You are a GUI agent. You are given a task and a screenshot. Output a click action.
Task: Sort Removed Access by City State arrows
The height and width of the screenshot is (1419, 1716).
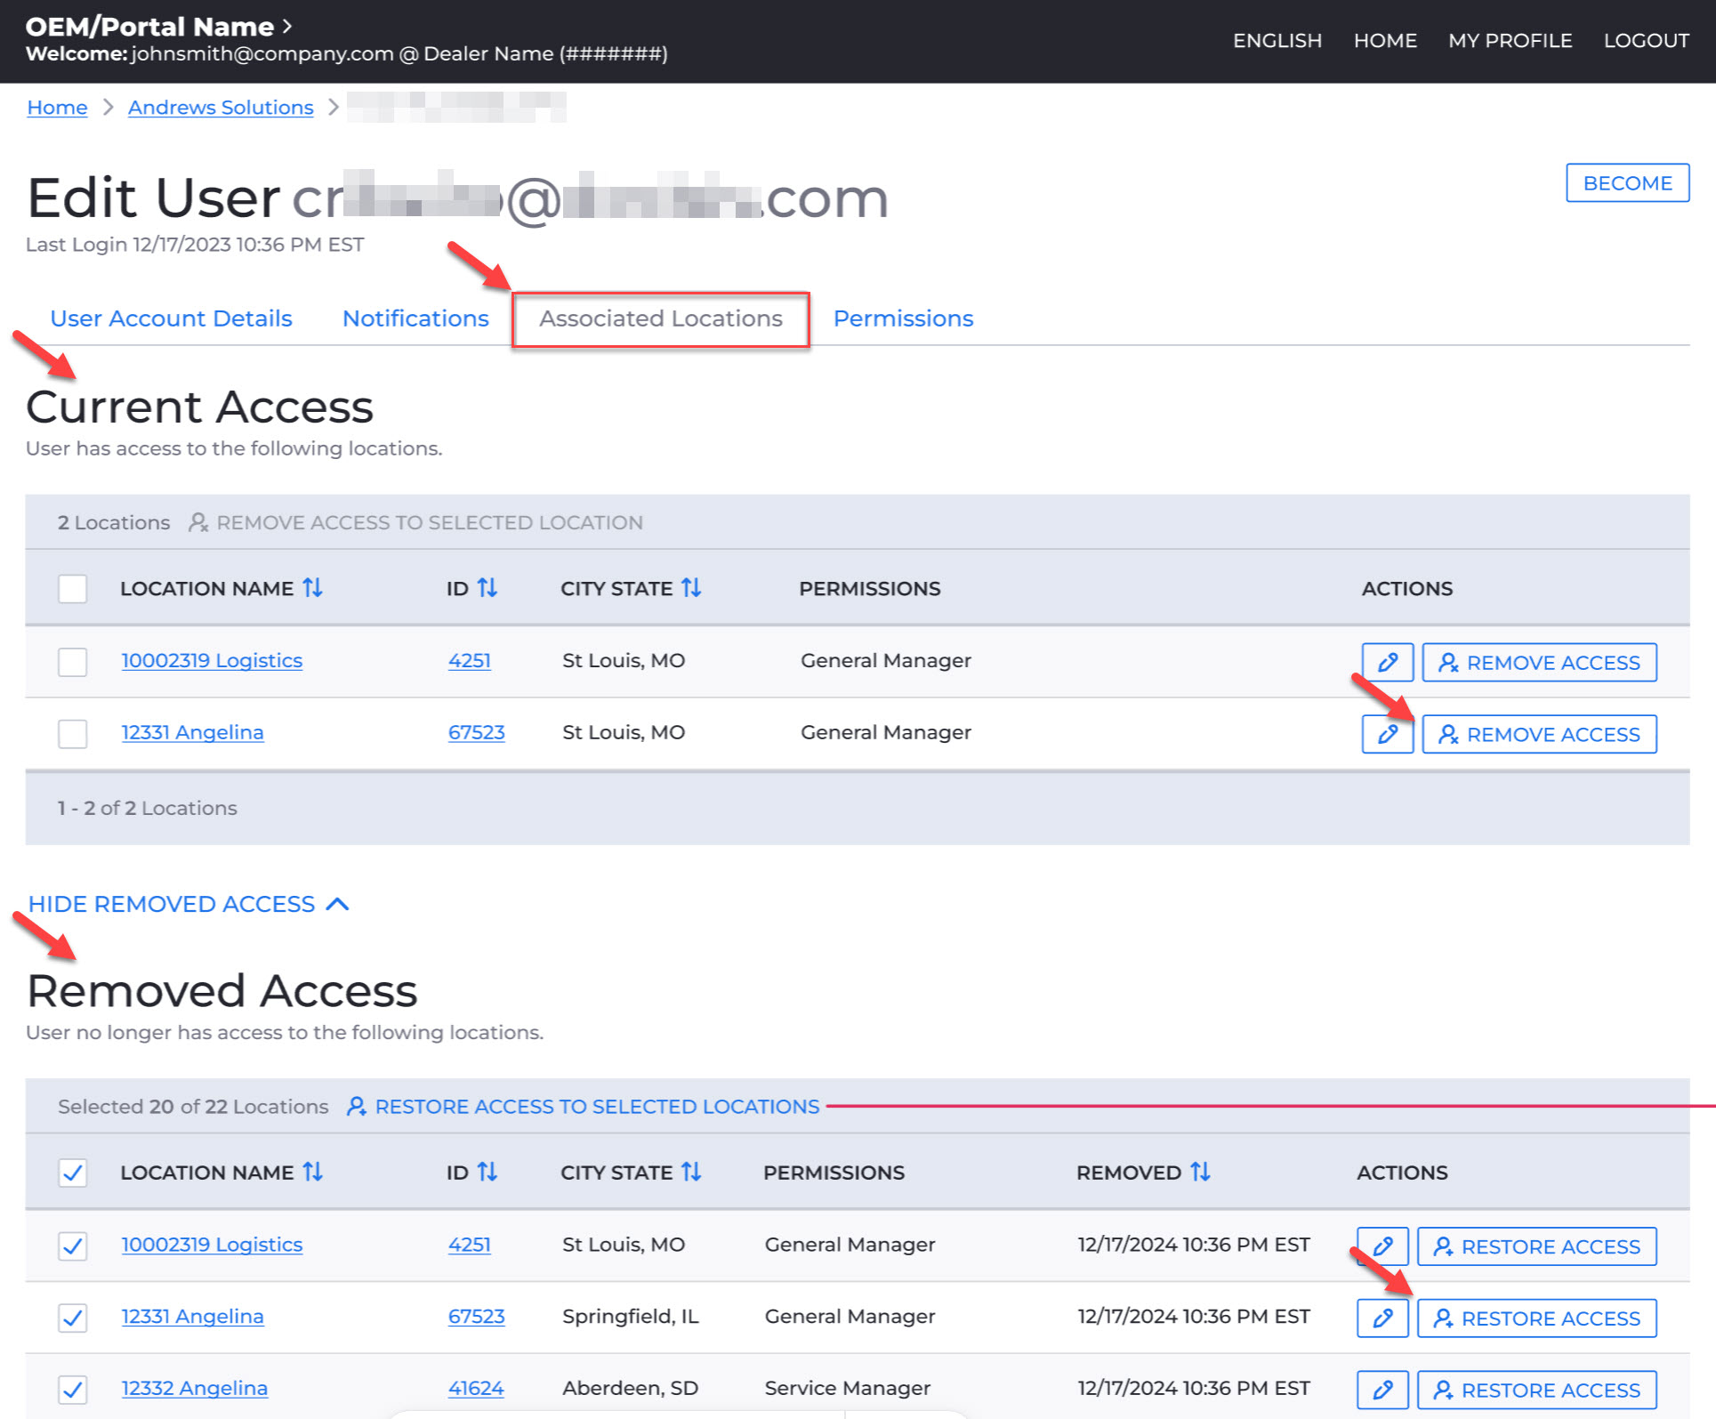pyautogui.click(x=691, y=1172)
